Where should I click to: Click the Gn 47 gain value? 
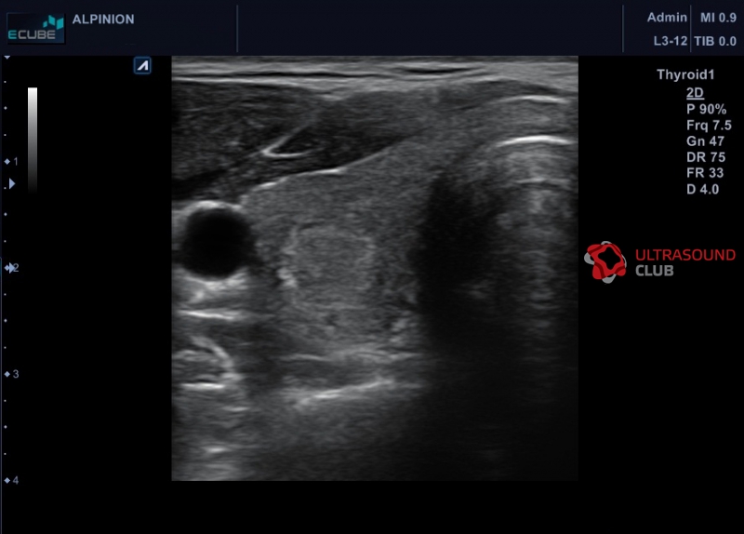[705, 141]
